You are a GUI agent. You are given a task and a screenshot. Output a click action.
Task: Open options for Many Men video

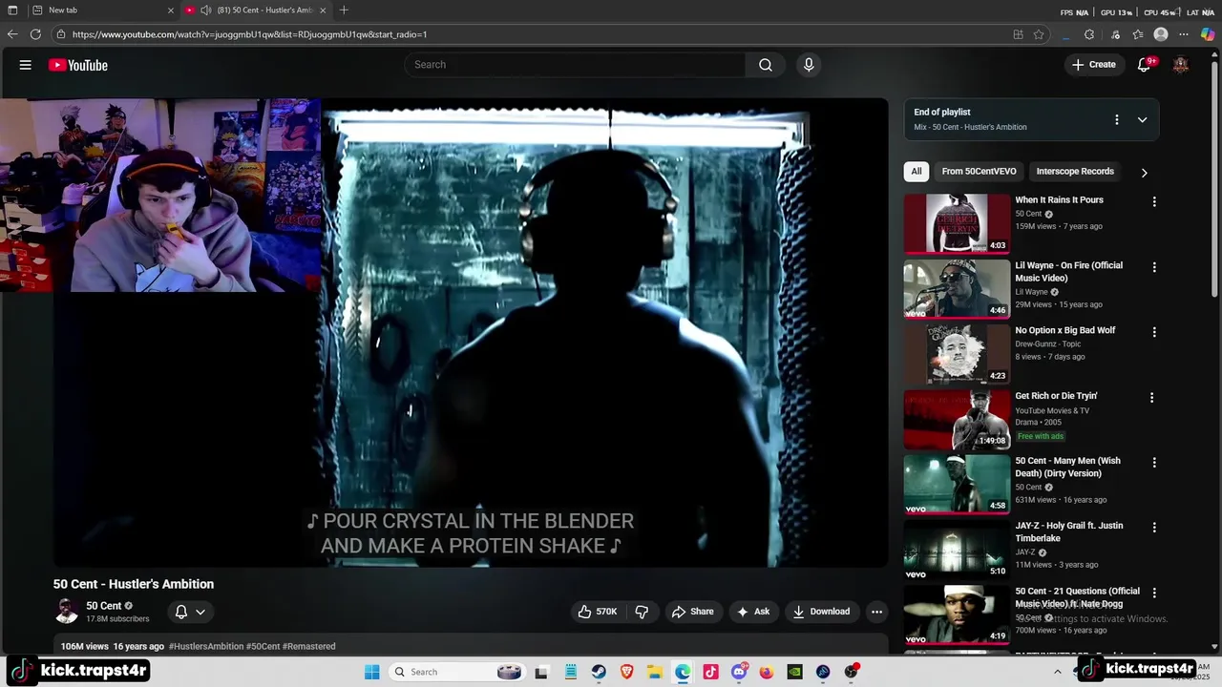pos(1154,462)
